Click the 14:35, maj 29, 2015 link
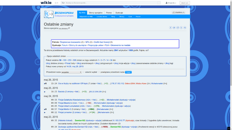 75,66
